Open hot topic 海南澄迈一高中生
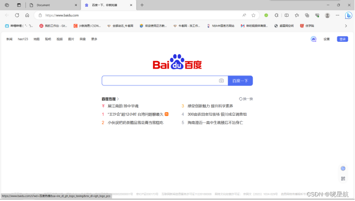The height and width of the screenshot is (201, 355). 215,122
